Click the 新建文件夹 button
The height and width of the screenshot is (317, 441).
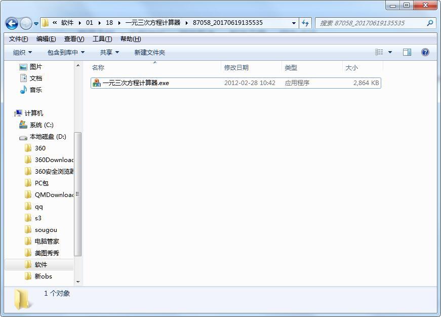pyautogui.click(x=150, y=52)
